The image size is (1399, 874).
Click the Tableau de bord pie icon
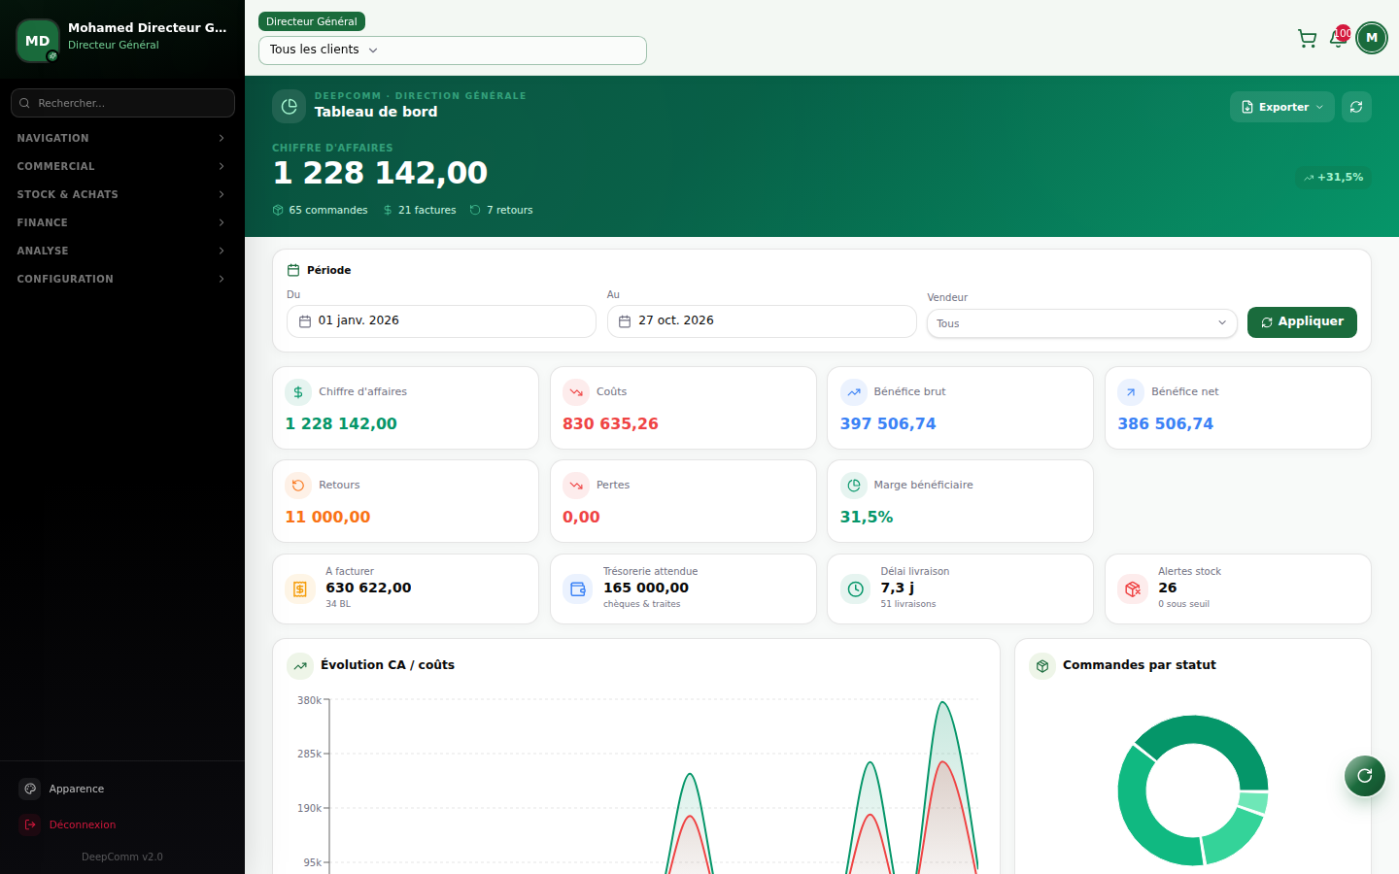click(289, 107)
